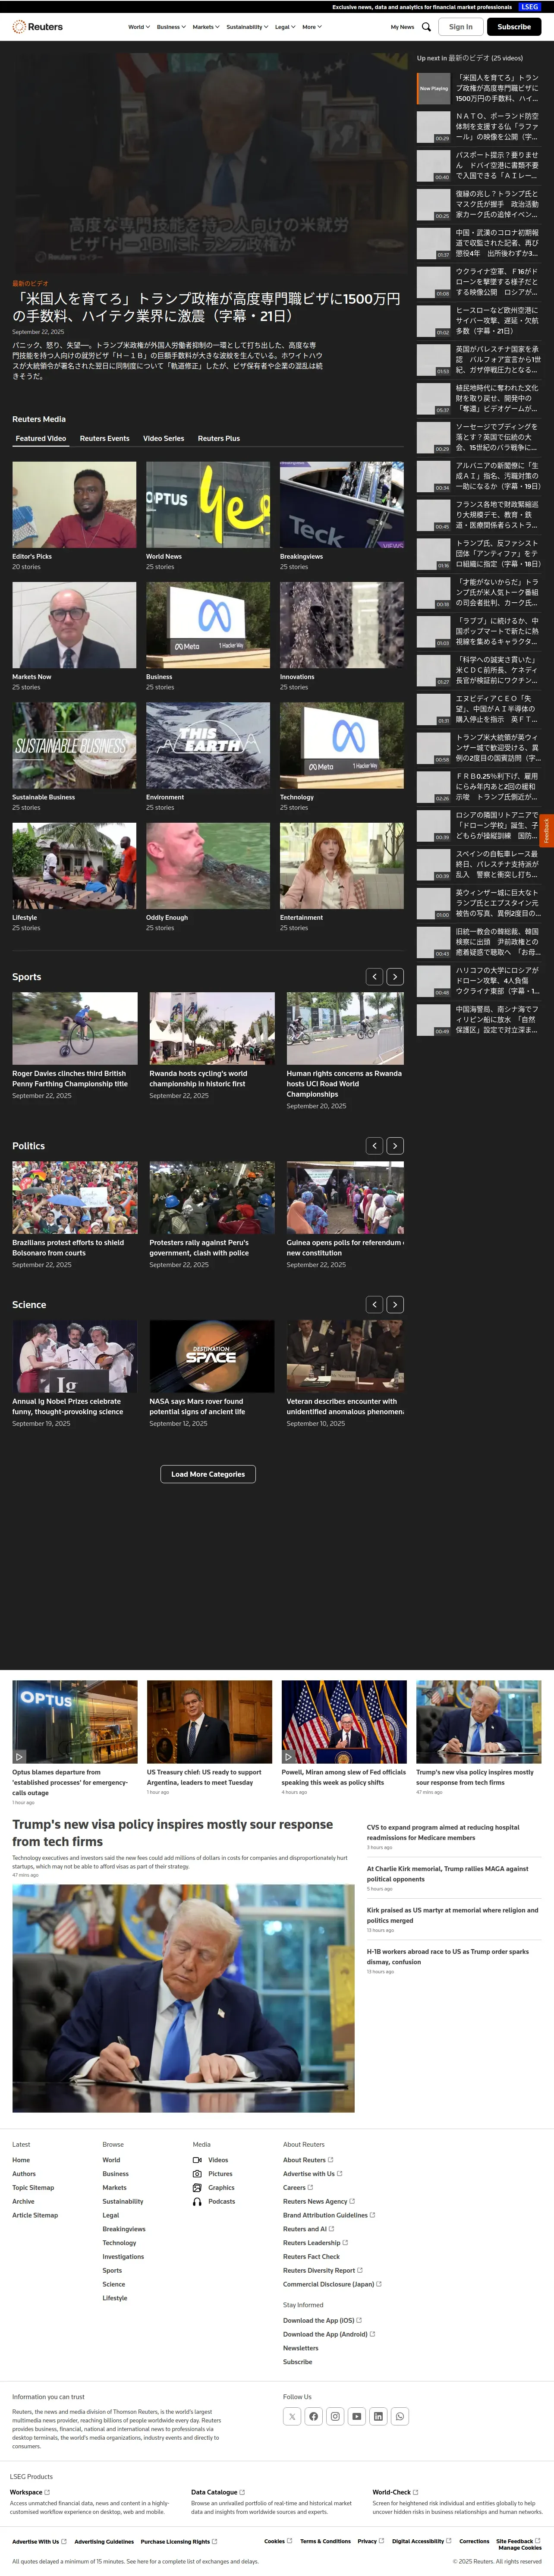Click the Subscribe button in header
This screenshot has width=554, height=2576.
coord(514,27)
